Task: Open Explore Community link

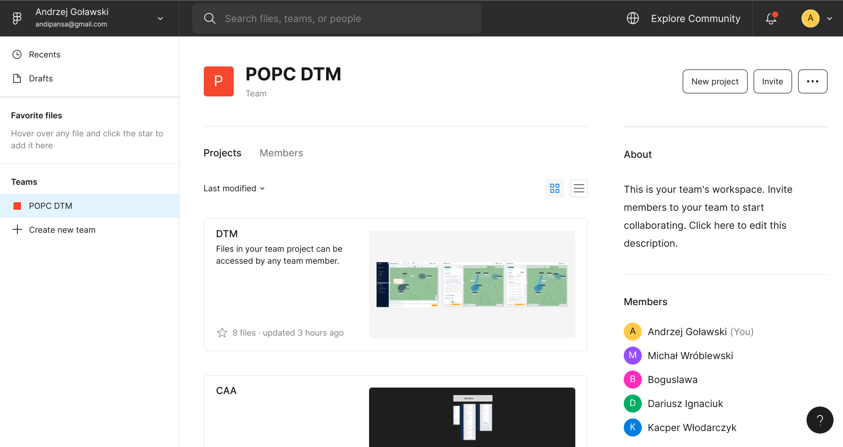Action: click(695, 18)
